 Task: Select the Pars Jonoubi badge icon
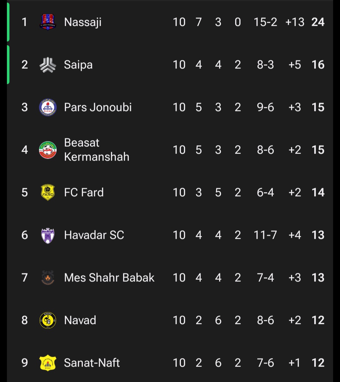pos(48,107)
